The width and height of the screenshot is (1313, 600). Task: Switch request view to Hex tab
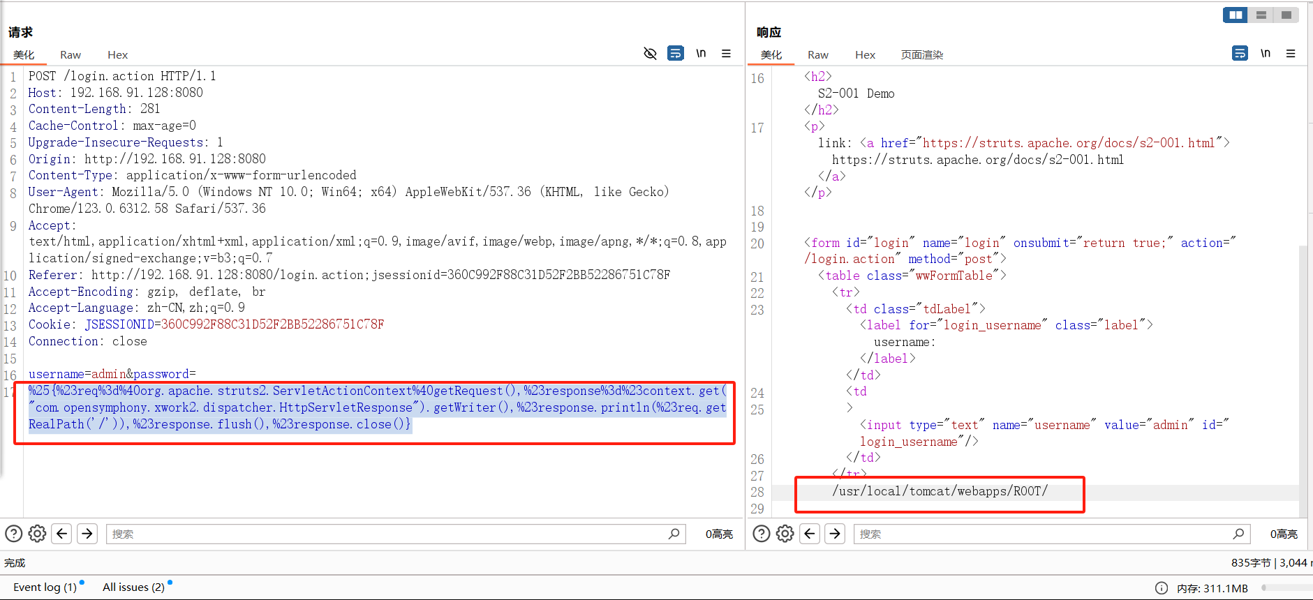[117, 54]
